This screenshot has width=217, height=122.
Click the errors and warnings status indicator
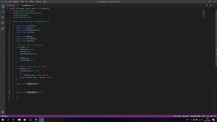[x=4, y=116]
